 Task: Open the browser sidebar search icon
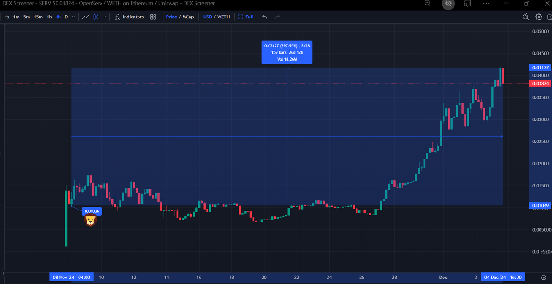click(467, 4)
